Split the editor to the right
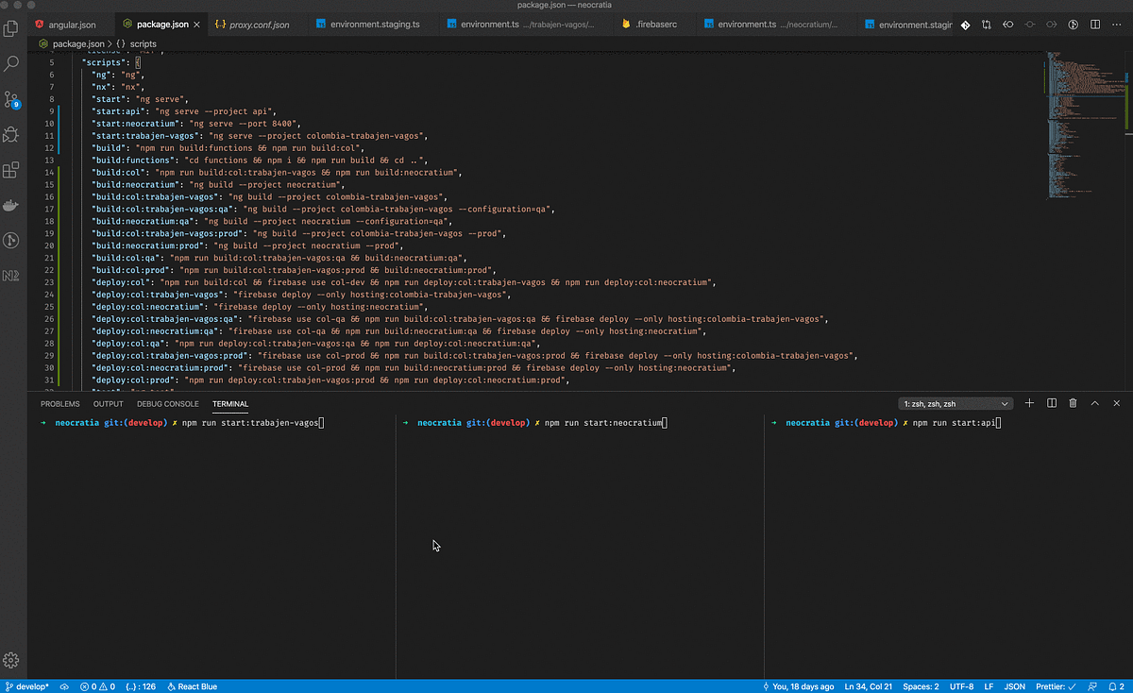Screen dimensions: 1133x693 [1096, 25]
